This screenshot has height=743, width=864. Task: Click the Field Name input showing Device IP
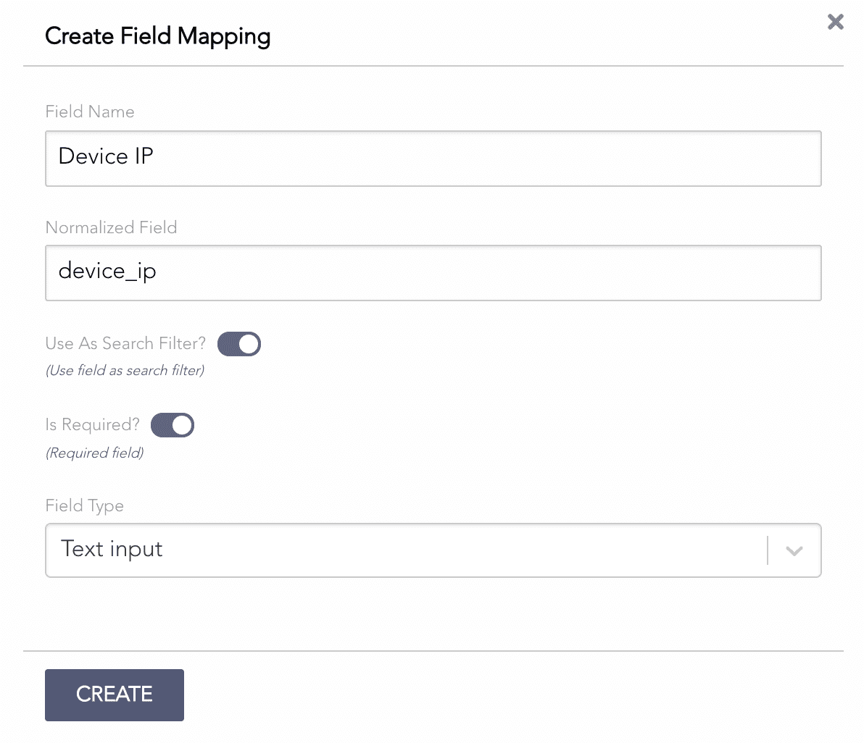(433, 159)
